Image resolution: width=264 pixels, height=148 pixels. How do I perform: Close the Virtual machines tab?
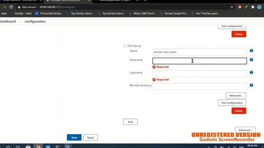coord(40,1)
